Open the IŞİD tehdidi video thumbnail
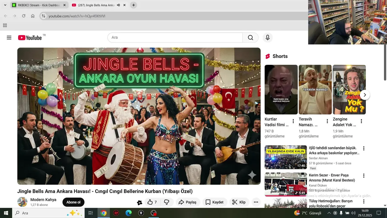Image resolution: width=387 pixels, height=218 pixels. point(286,157)
